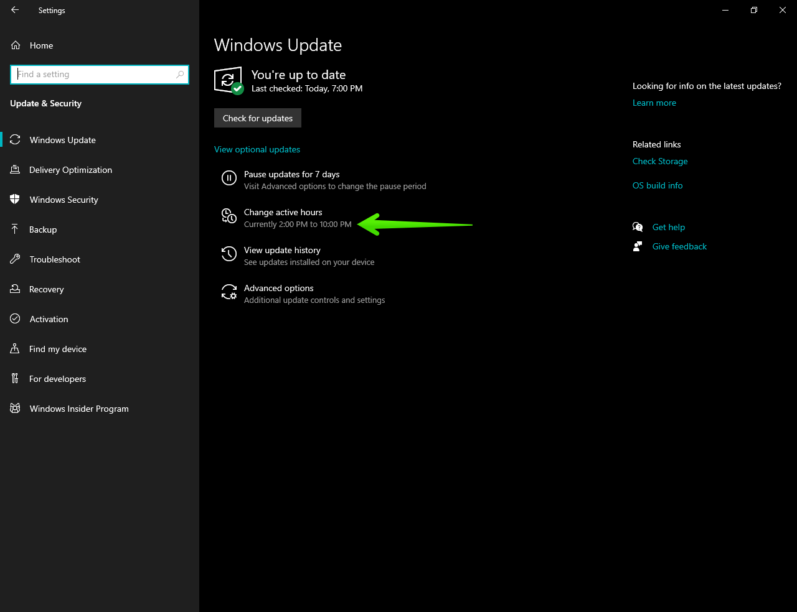797x612 pixels.
Task: Close the Settings window
Action: click(x=783, y=10)
